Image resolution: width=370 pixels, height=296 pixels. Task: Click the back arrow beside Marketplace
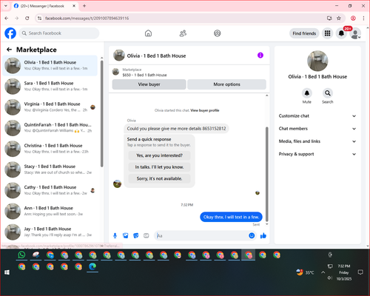click(9, 50)
